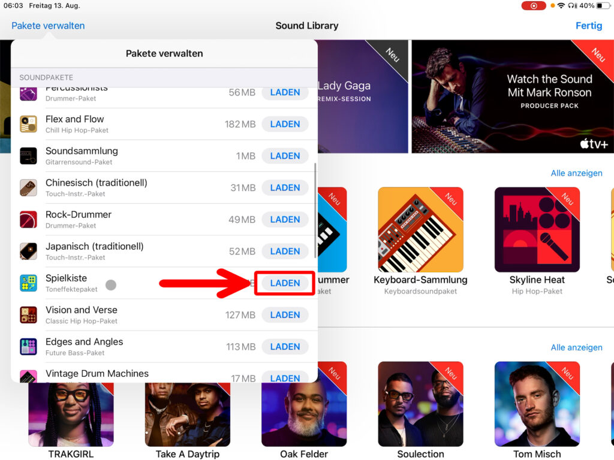The image size is (614, 460).
Task: Open Skyline Heat Hip Hop pack
Action: tap(537, 230)
